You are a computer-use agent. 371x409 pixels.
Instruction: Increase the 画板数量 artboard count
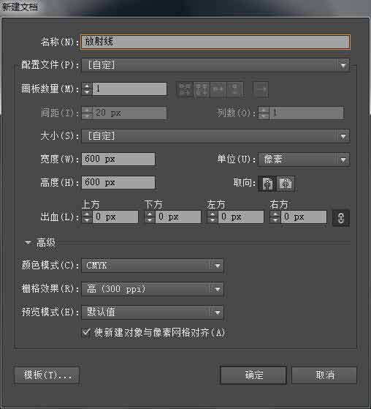[87, 86]
